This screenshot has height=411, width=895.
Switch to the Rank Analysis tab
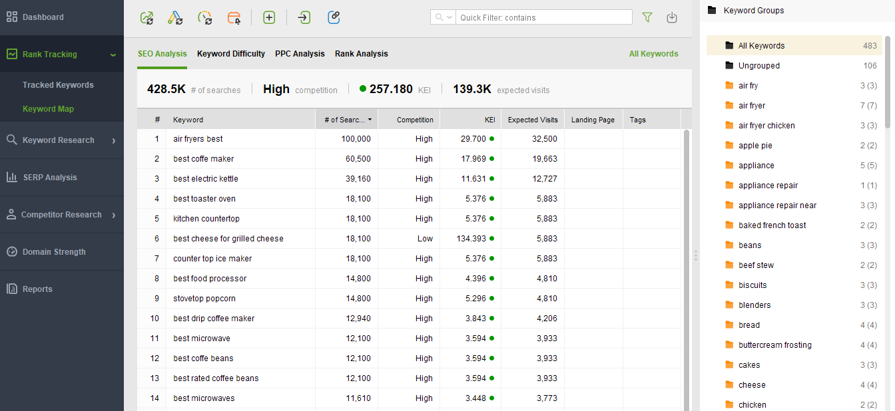click(x=362, y=54)
